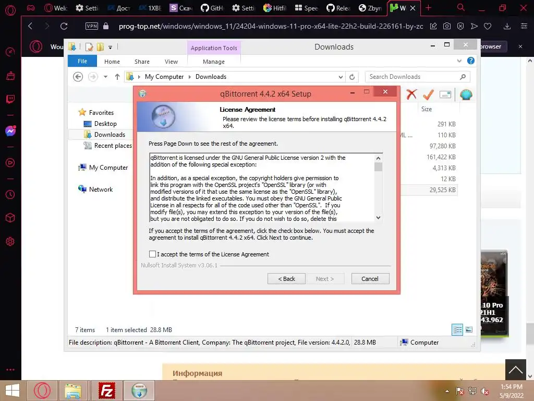Switch to details view icon

pos(457,330)
